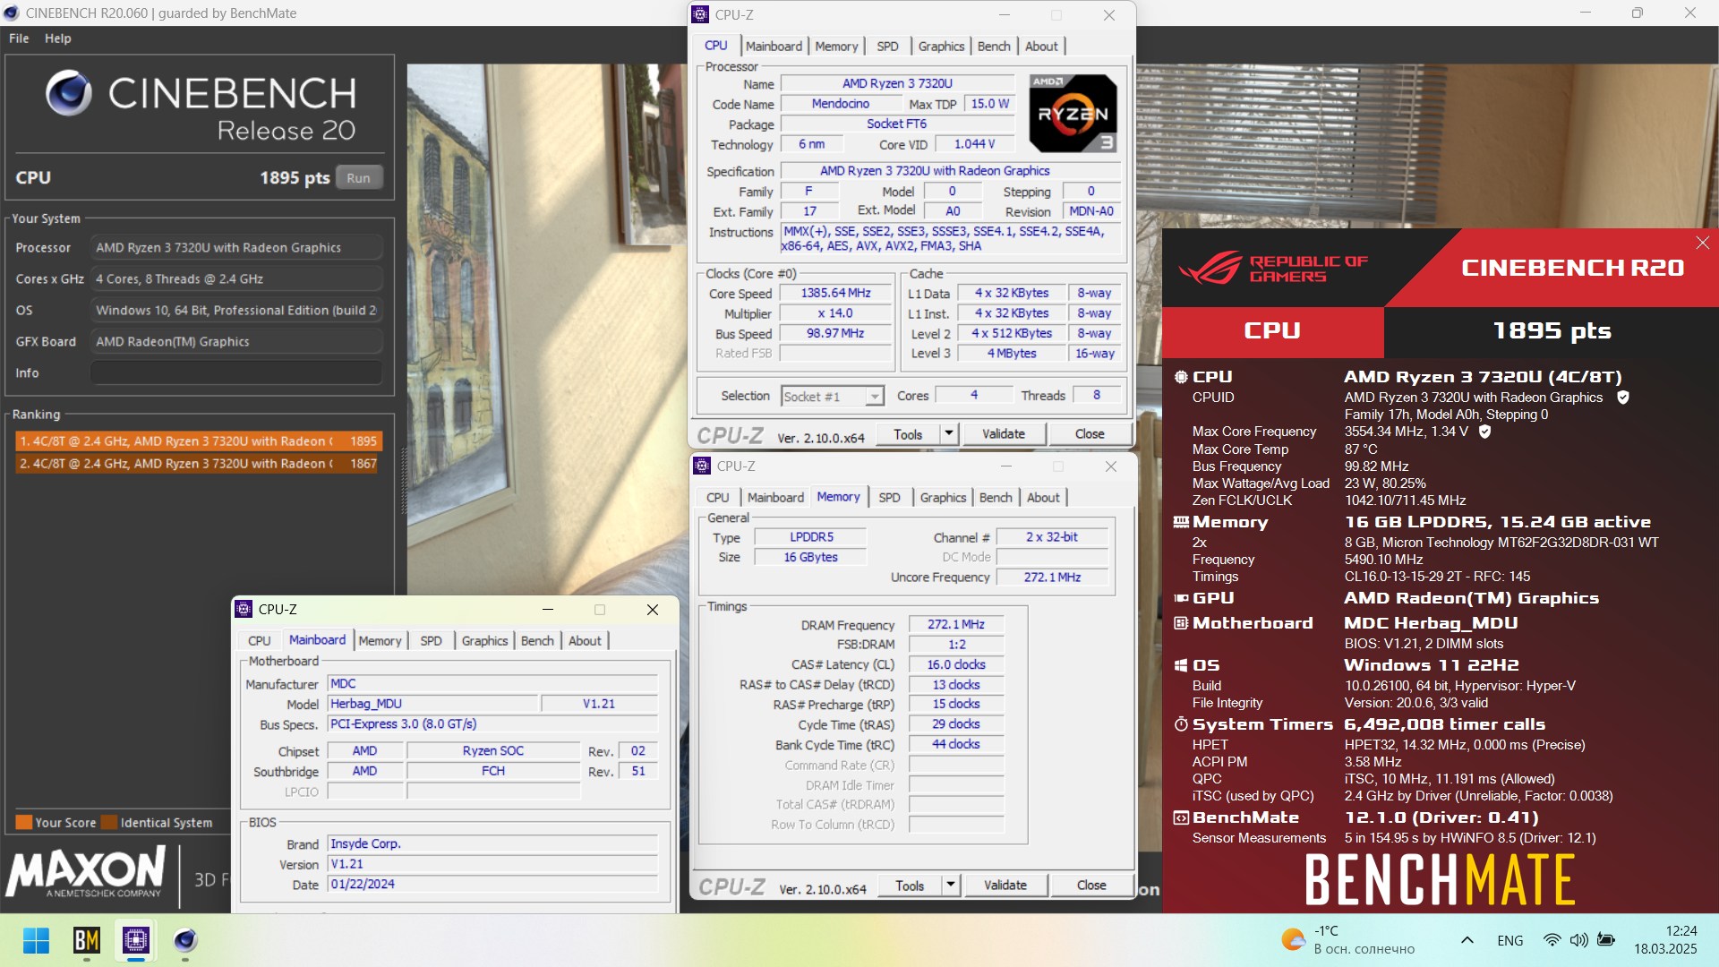Click the Motherboard section icon in BenchMate
This screenshot has height=967, width=1719.
tap(1181, 623)
